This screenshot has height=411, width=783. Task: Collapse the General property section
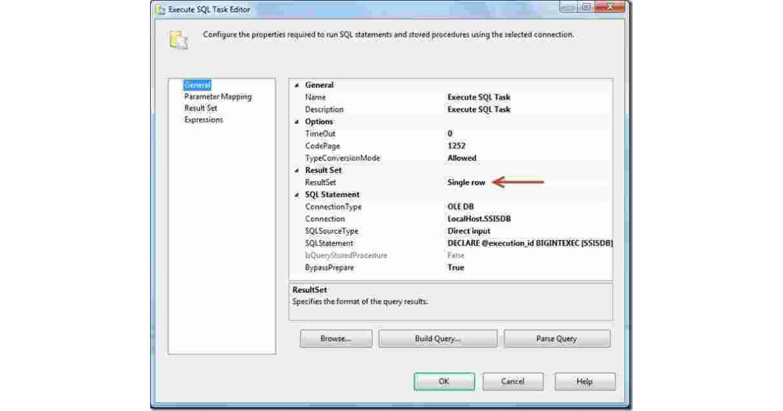tap(298, 85)
